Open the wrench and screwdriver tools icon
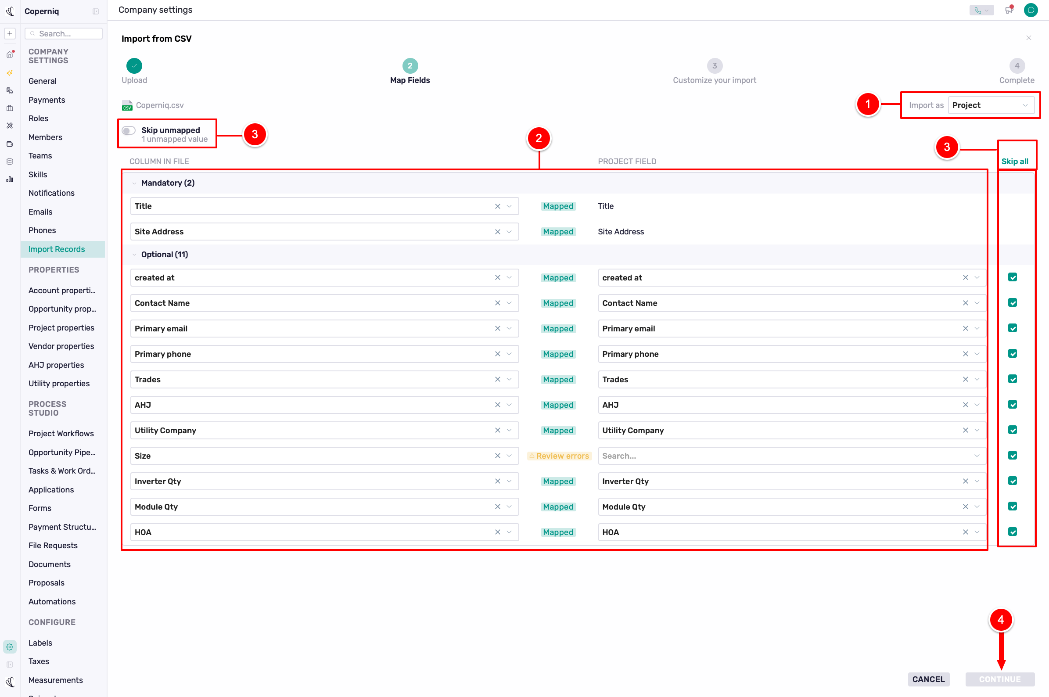This screenshot has height=697, width=1049. pos(10,126)
